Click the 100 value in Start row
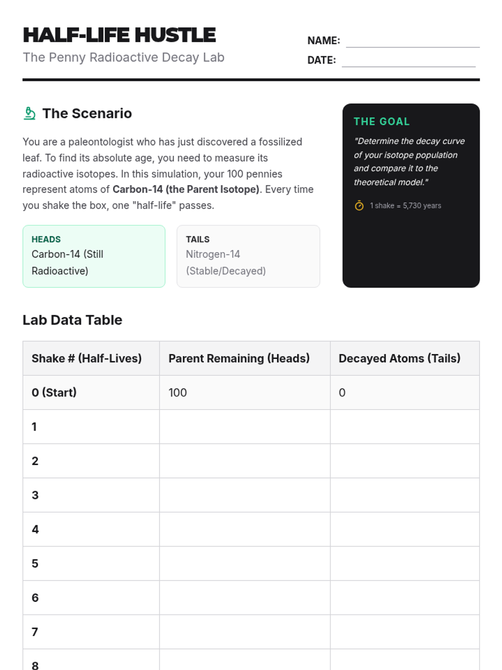Viewport: 502px width, 670px height. tap(178, 393)
